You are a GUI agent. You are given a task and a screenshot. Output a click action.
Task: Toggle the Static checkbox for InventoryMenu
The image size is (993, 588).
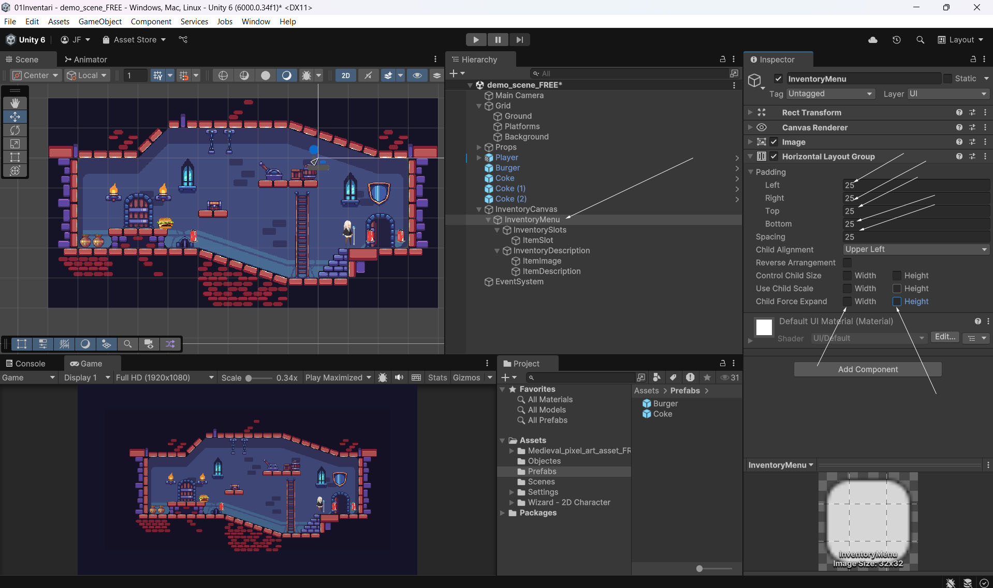[x=947, y=79]
